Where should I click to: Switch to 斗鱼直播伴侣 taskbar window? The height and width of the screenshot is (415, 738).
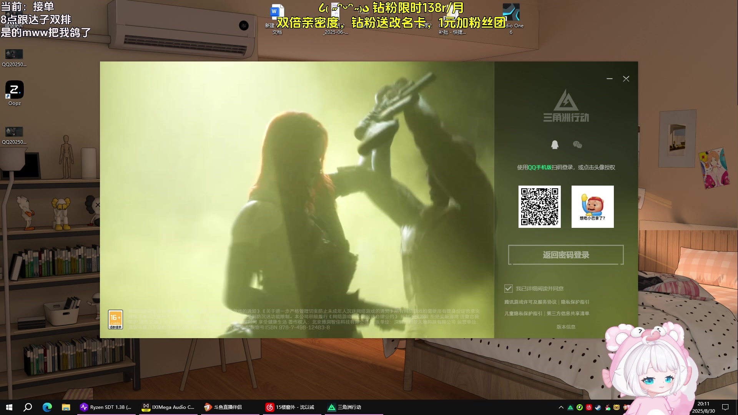[230, 407]
